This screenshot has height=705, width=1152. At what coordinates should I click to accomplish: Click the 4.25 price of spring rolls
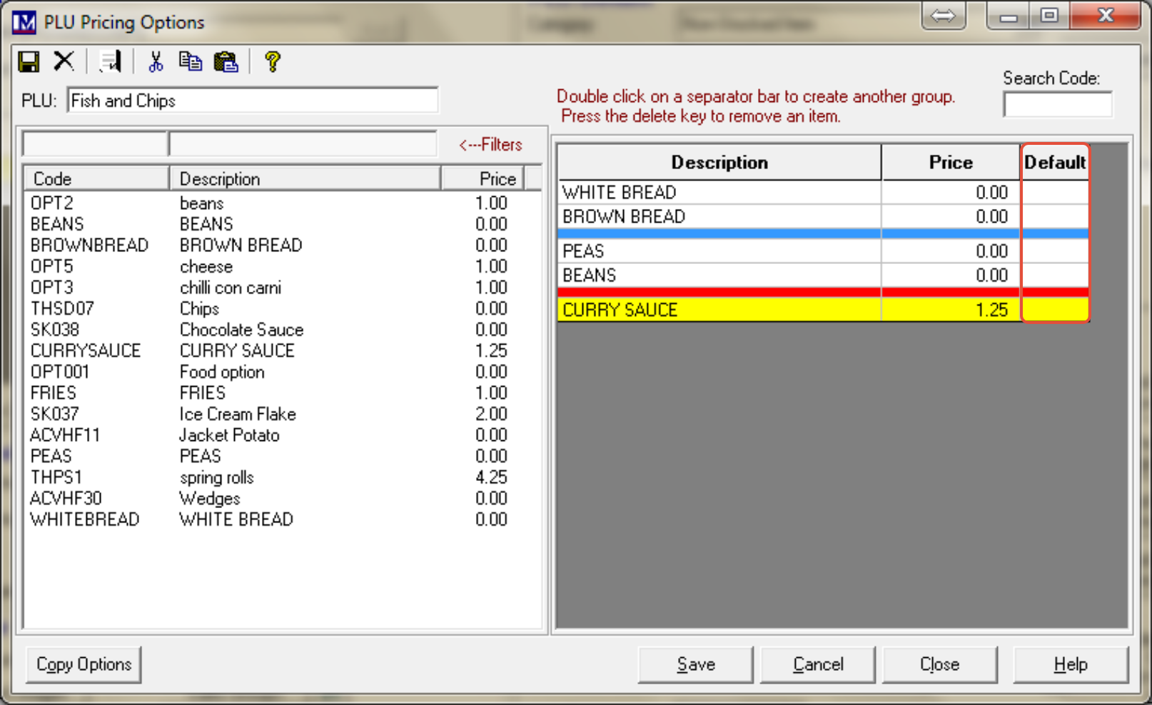click(x=492, y=477)
